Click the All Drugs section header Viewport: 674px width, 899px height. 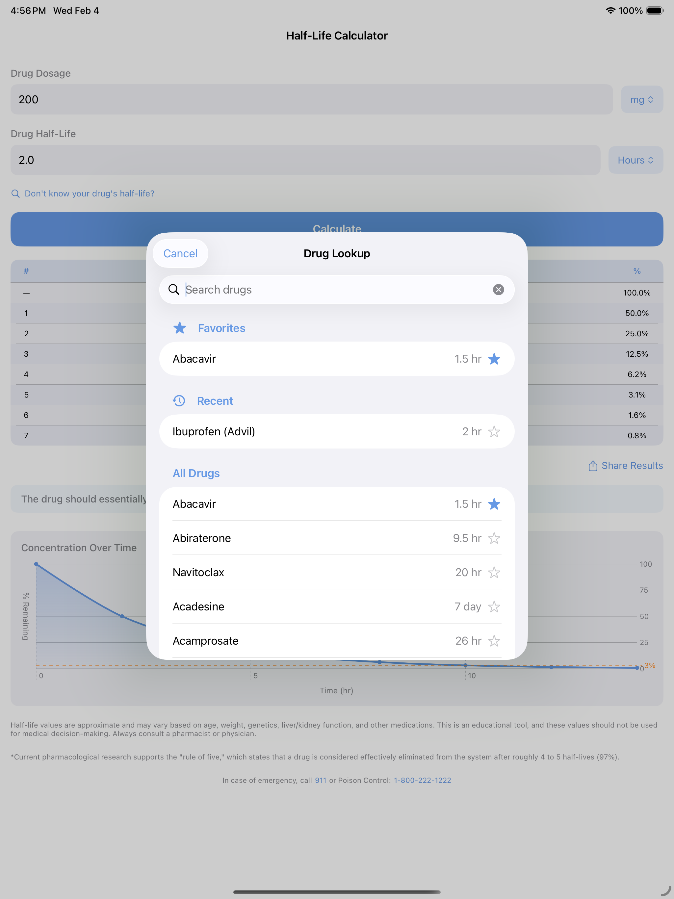click(196, 473)
